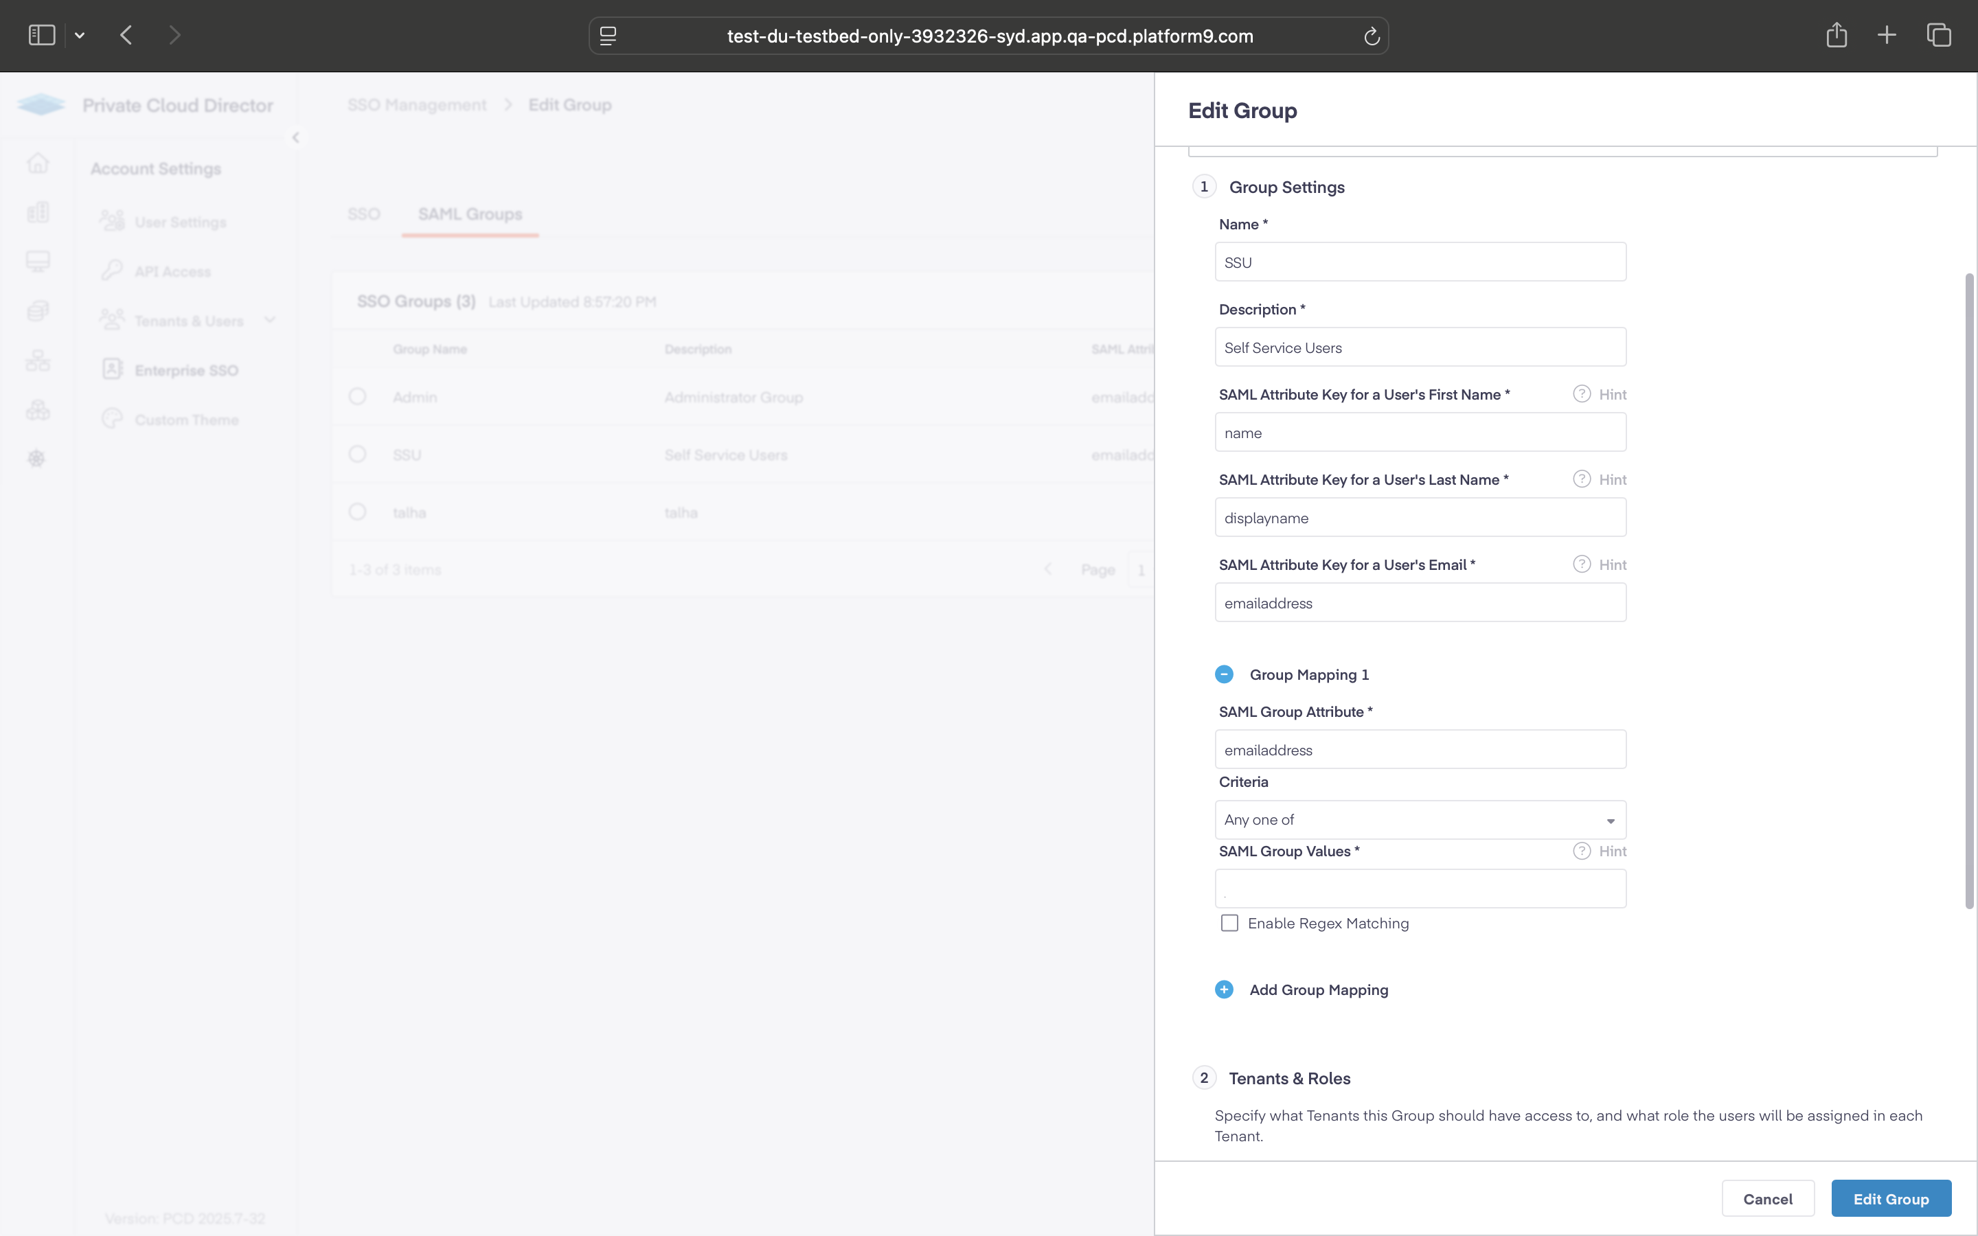Screen dimensions: 1978x1236
Task: Open the Criteria dropdown showing Any one of
Action: point(1420,820)
